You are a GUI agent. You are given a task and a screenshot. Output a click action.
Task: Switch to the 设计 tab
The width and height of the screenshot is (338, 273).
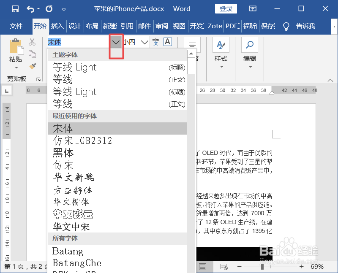click(75, 26)
